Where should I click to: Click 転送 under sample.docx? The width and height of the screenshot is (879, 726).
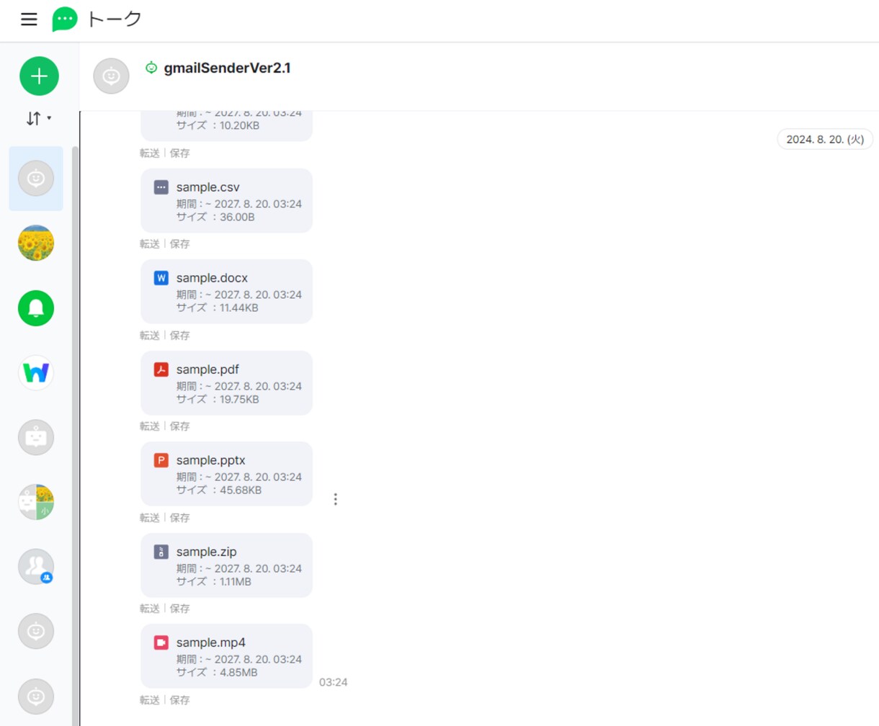click(x=150, y=336)
